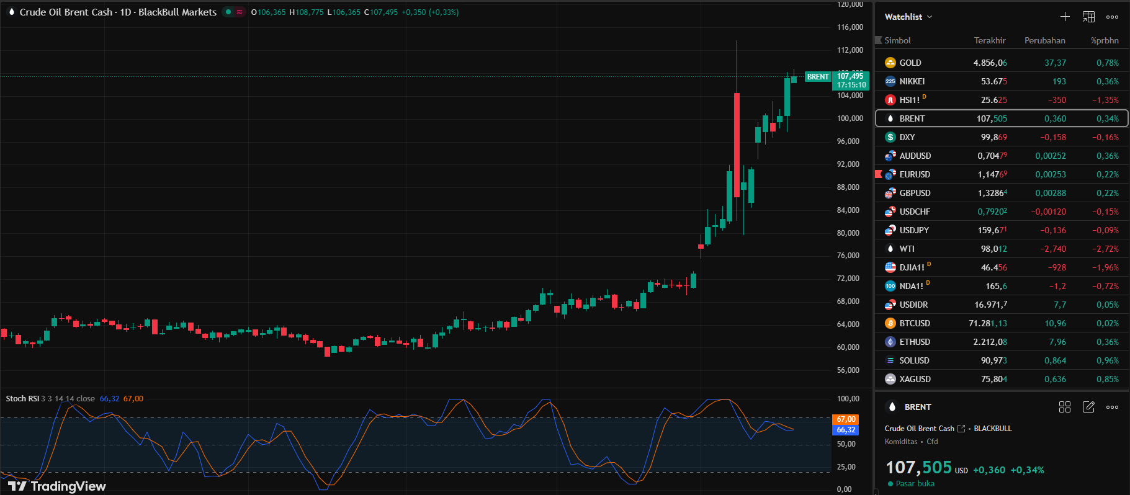This screenshot has height=495, width=1130.
Task: Click the red flag marker beside EURUSD
Action: (879, 174)
